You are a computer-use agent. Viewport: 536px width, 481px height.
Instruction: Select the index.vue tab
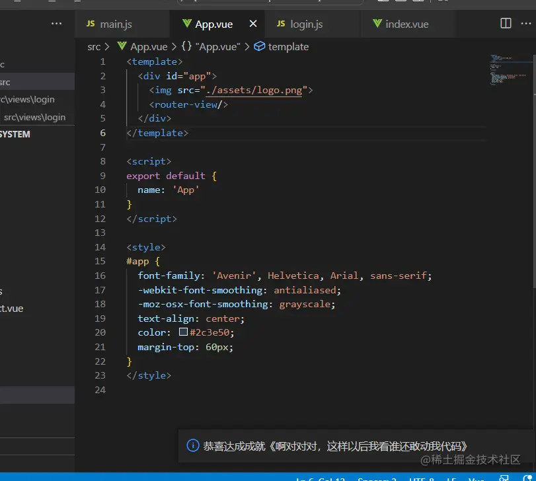(406, 24)
